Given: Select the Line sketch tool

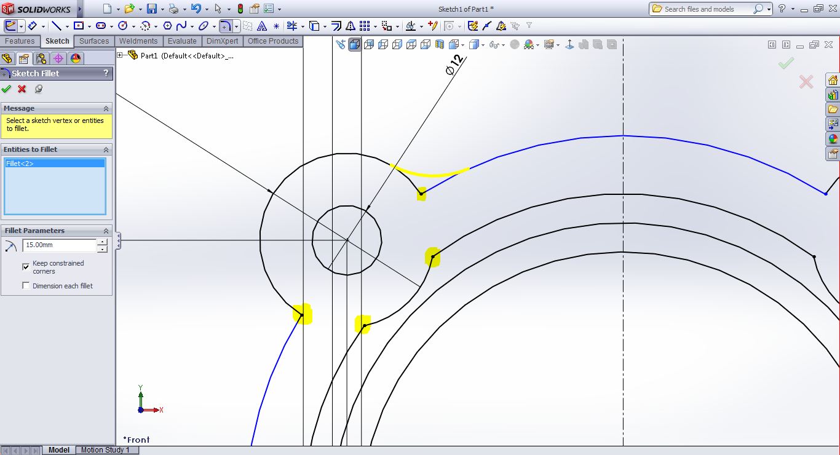Looking at the screenshot, I should 56,26.
